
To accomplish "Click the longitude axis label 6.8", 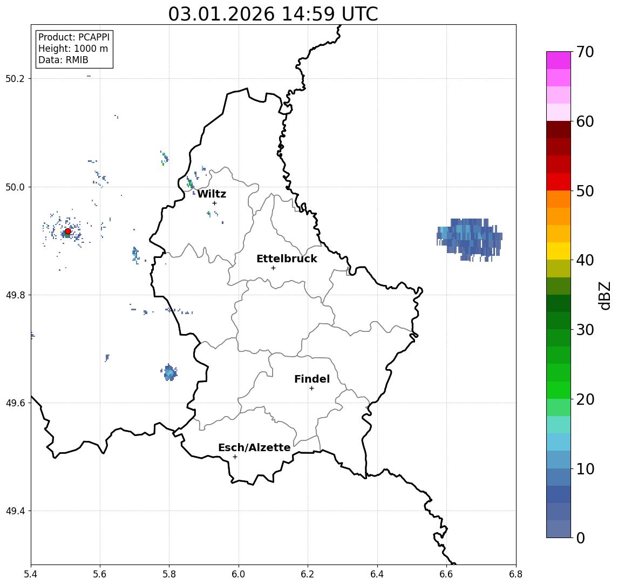I will tap(516, 574).
